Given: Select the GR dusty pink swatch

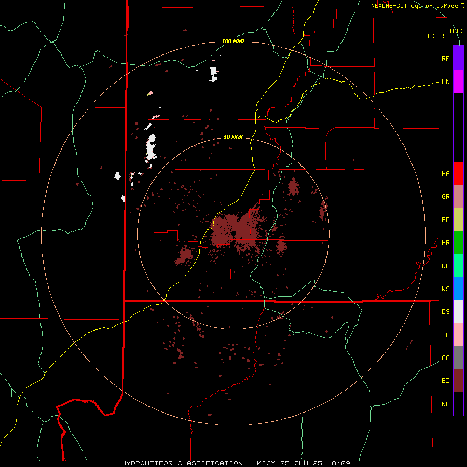Looking at the screenshot, I should tap(458, 197).
